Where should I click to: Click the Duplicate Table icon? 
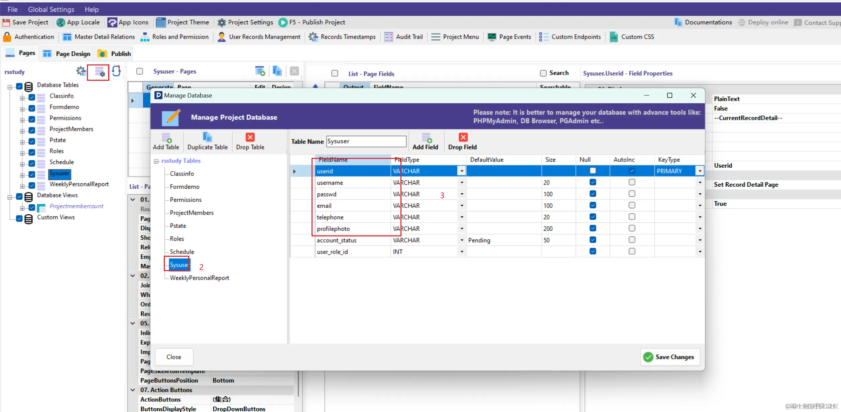[x=207, y=138]
